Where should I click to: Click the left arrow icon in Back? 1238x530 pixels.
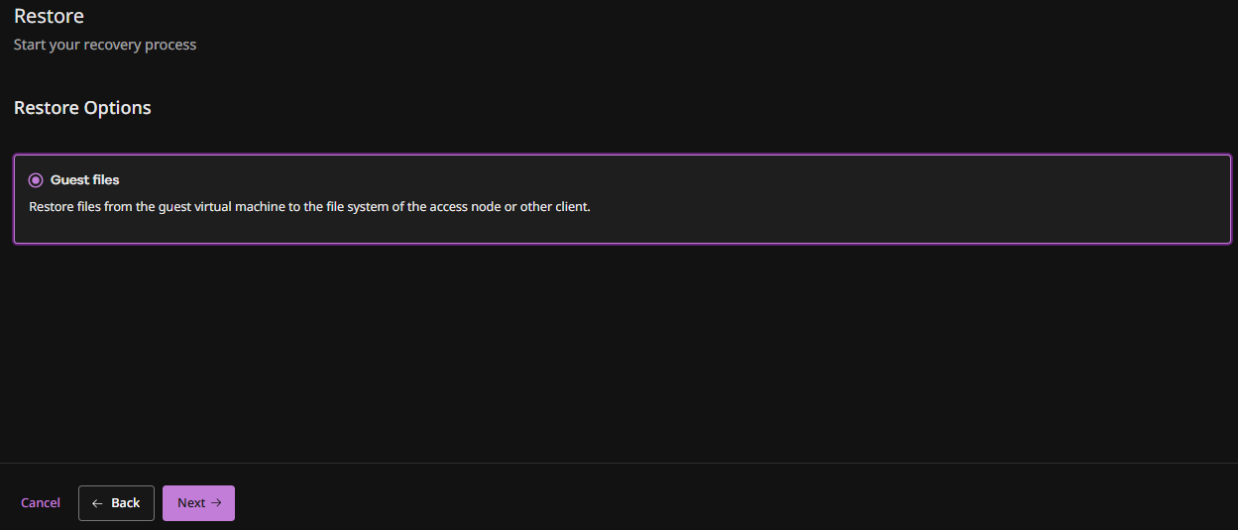click(97, 503)
